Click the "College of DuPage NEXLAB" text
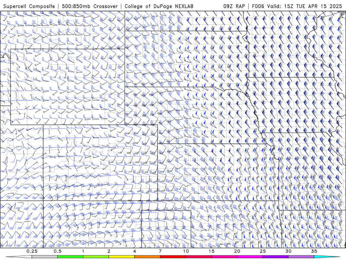The height and width of the screenshot is (259, 346). (x=159, y=6)
